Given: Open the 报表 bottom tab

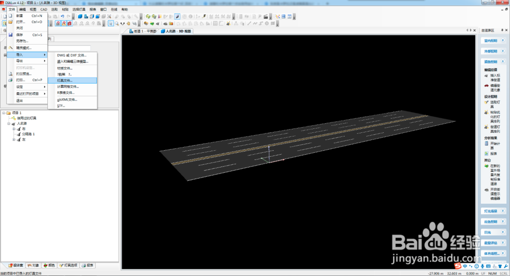Looking at the screenshot, I should [x=88, y=265].
